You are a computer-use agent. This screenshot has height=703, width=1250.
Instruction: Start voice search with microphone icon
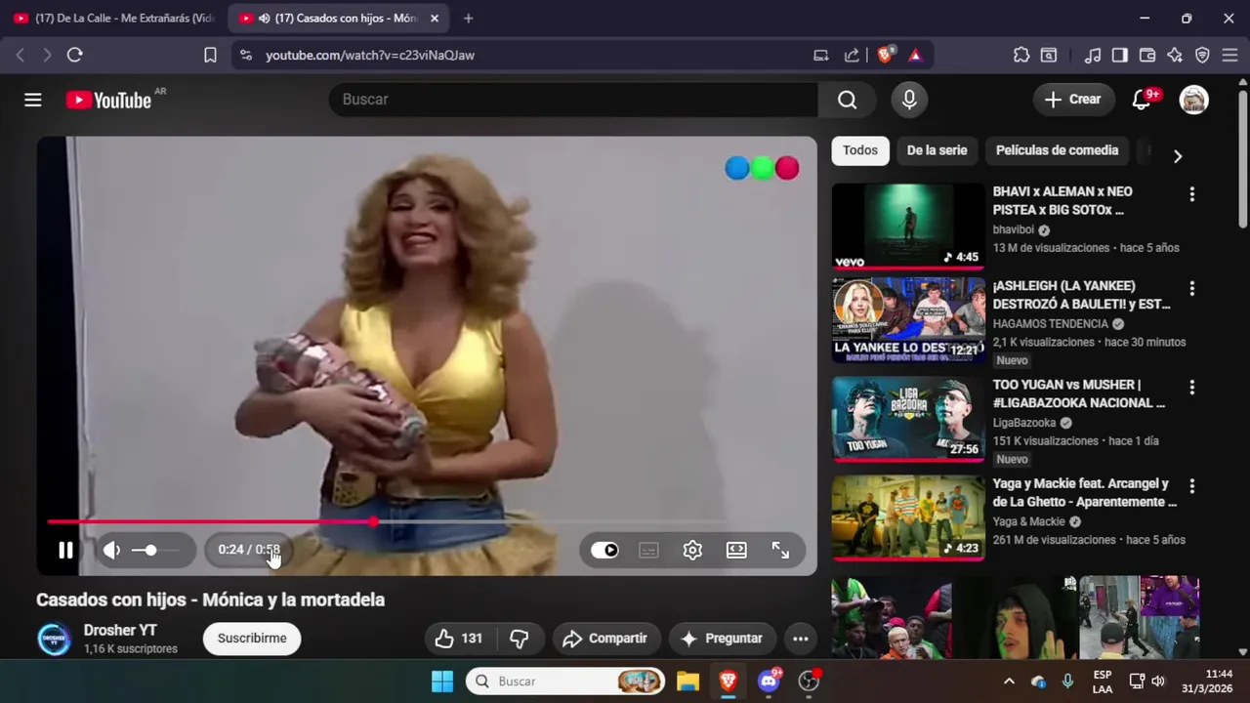pyautogui.click(x=909, y=100)
